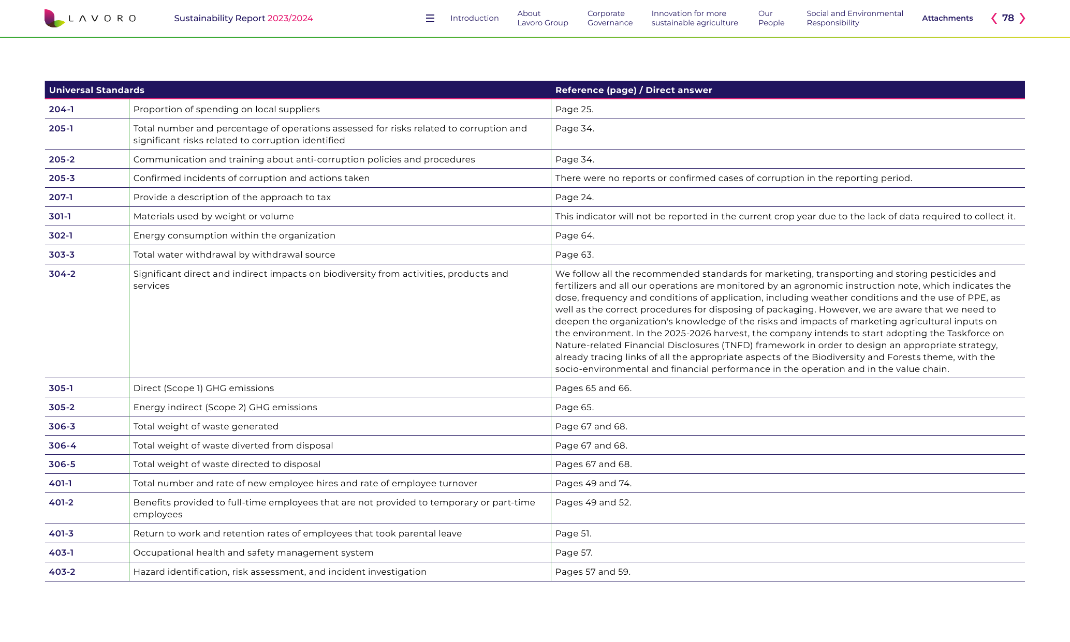This screenshot has width=1070, height=642.
Task: Click 'Total weight of waste generated'
Action: click(x=206, y=426)
